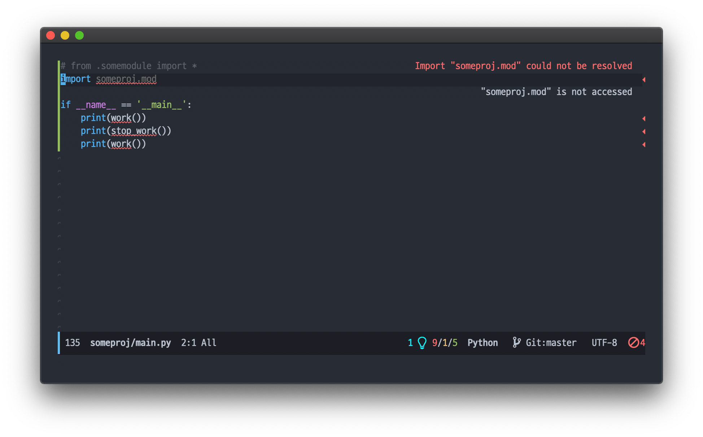The width and height of the screenshot is (703, 437).
Task: Click the green zoom window button
Action: pyautogui.click(x=79, y=35)
